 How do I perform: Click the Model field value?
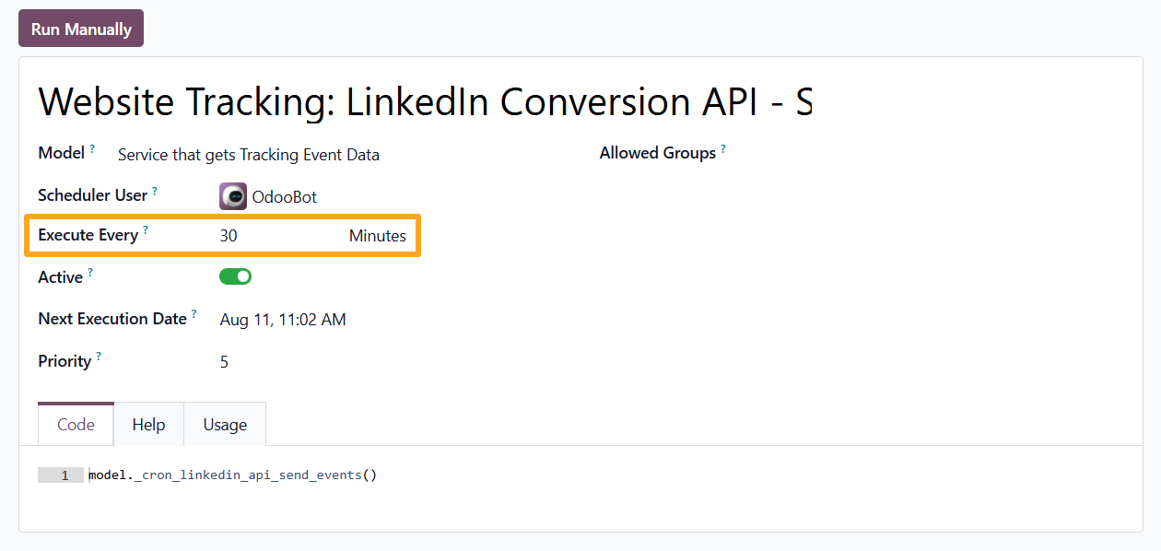click(249, 155)
